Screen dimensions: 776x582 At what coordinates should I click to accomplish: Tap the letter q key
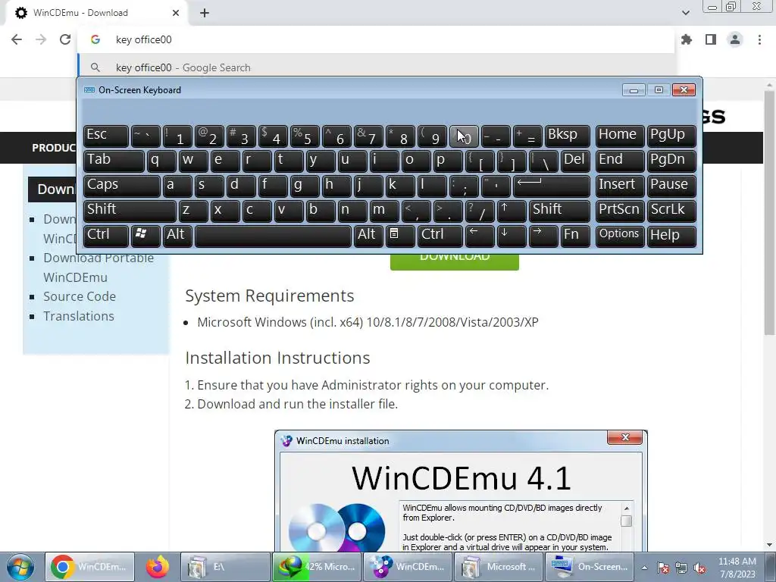tap(161, 161)
